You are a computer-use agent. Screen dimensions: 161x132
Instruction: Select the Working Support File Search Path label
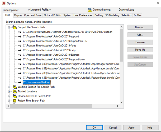click(x=36, y=87)
